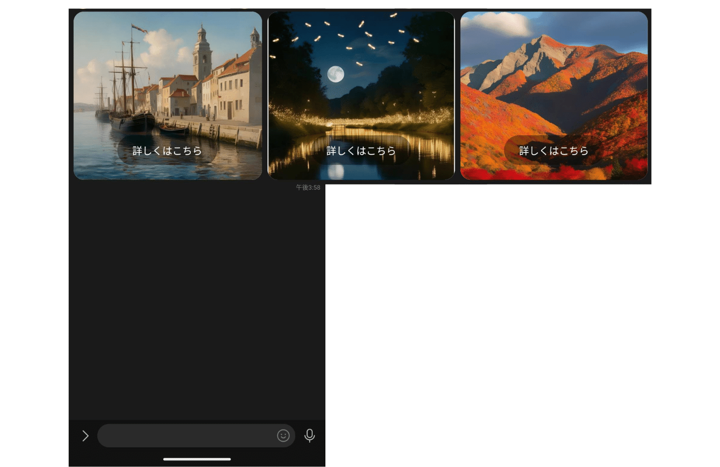This screenshot has width=720, height=467.
Task: Open the emoji sticker picker
Action: (283, 436)
